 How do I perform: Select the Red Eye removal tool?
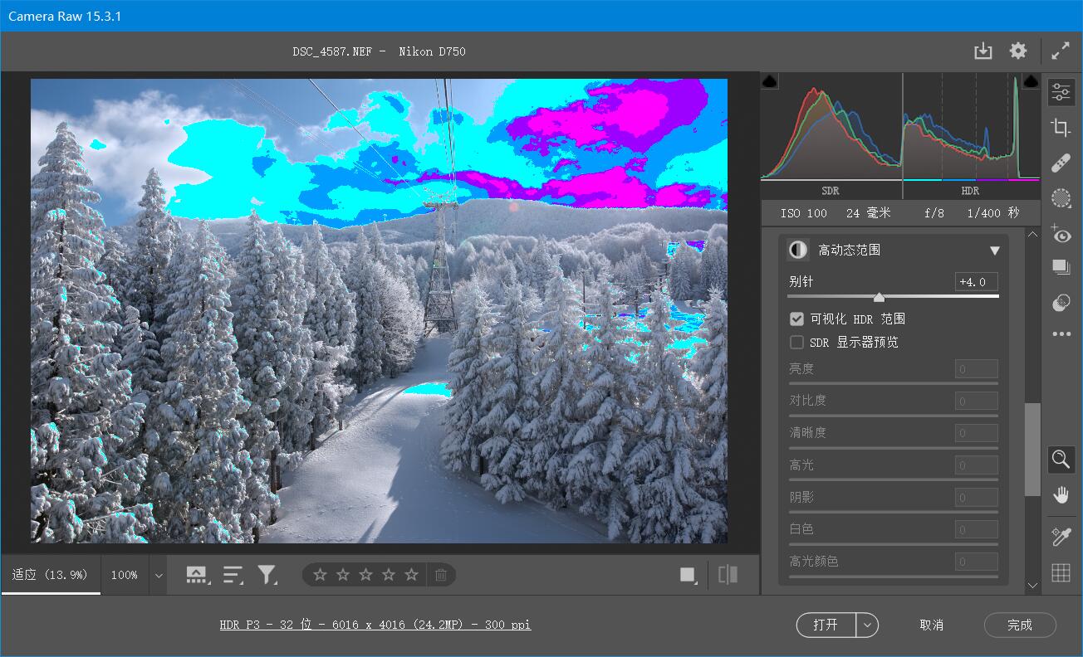[1061, 234]
